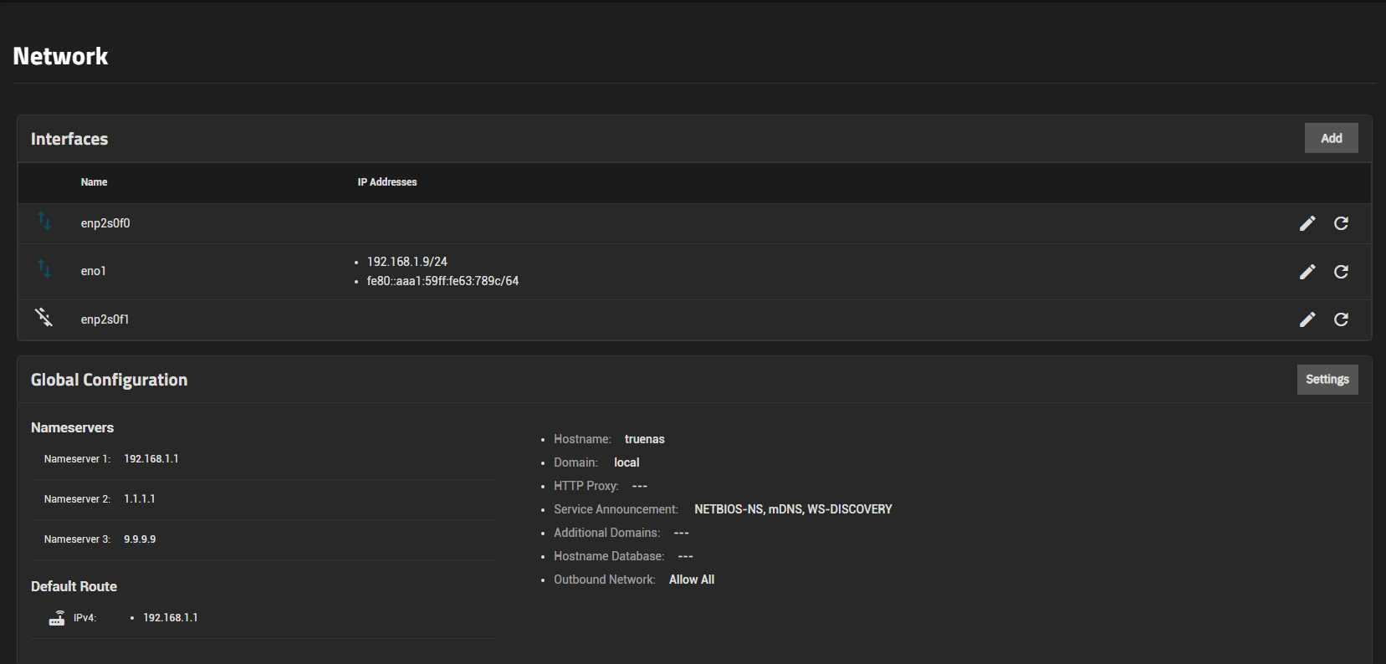This screenshot has width=1386, height=664.
Task: Reset the eno1 interface configuration
Action: [1341, 272]
